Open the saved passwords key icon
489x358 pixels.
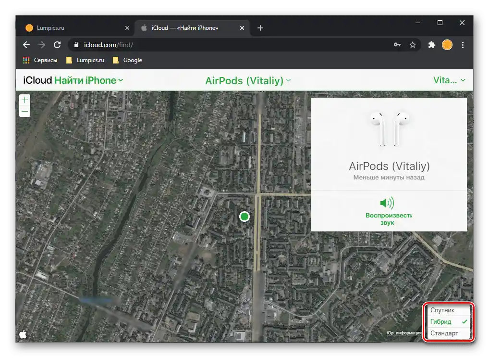tap(397, 45)
